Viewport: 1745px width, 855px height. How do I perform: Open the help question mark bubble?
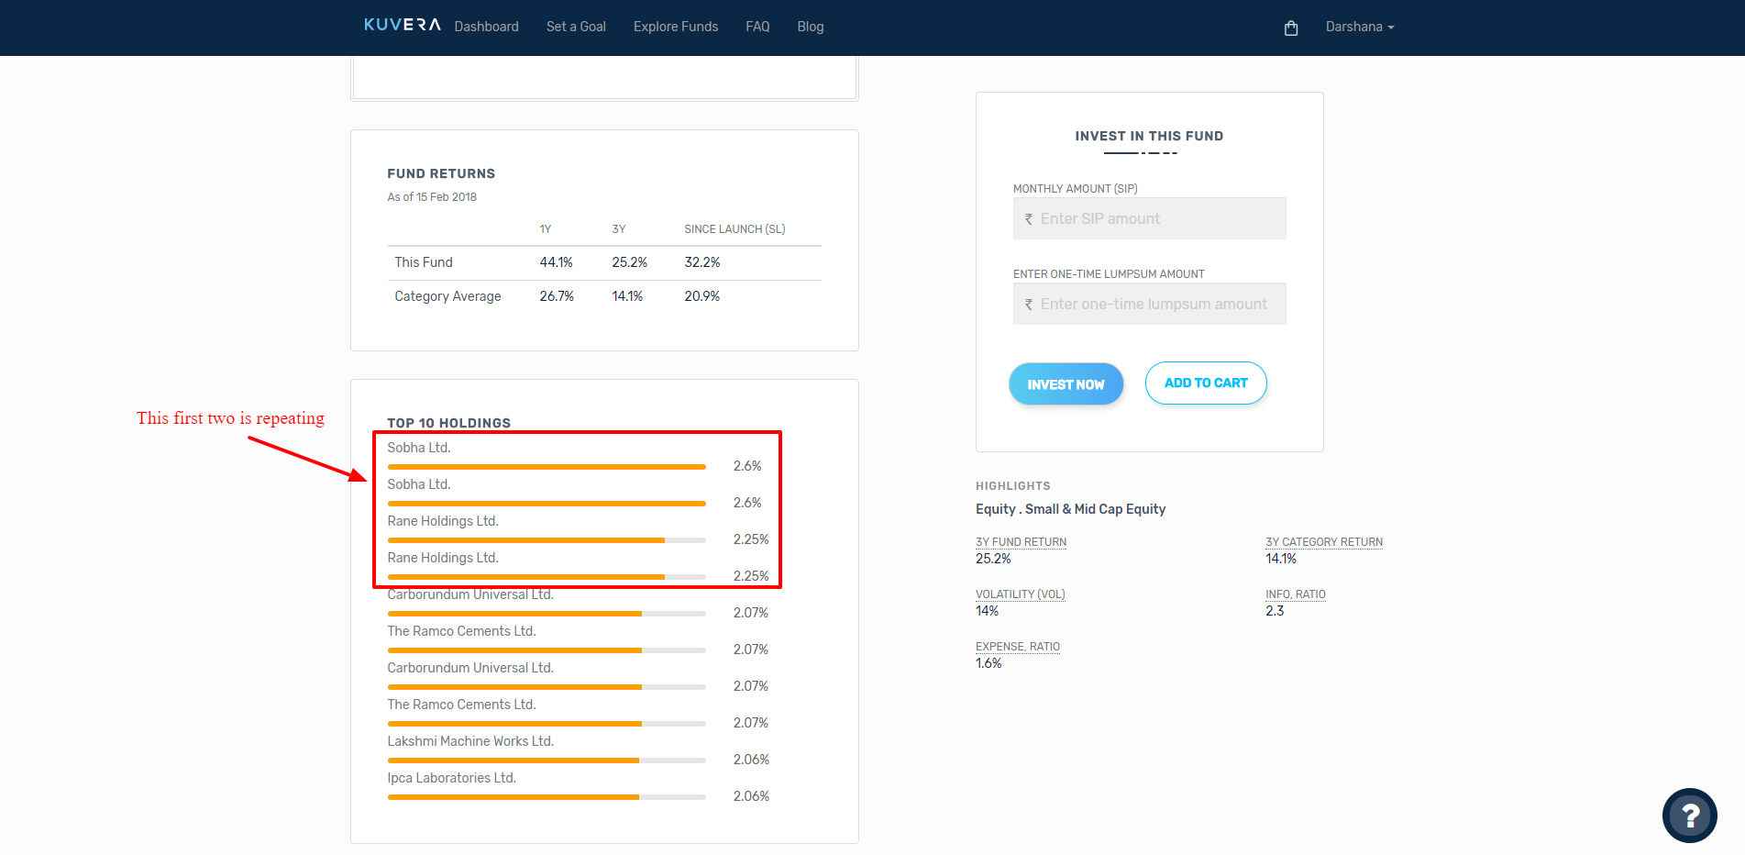(x=1689, y=815)
